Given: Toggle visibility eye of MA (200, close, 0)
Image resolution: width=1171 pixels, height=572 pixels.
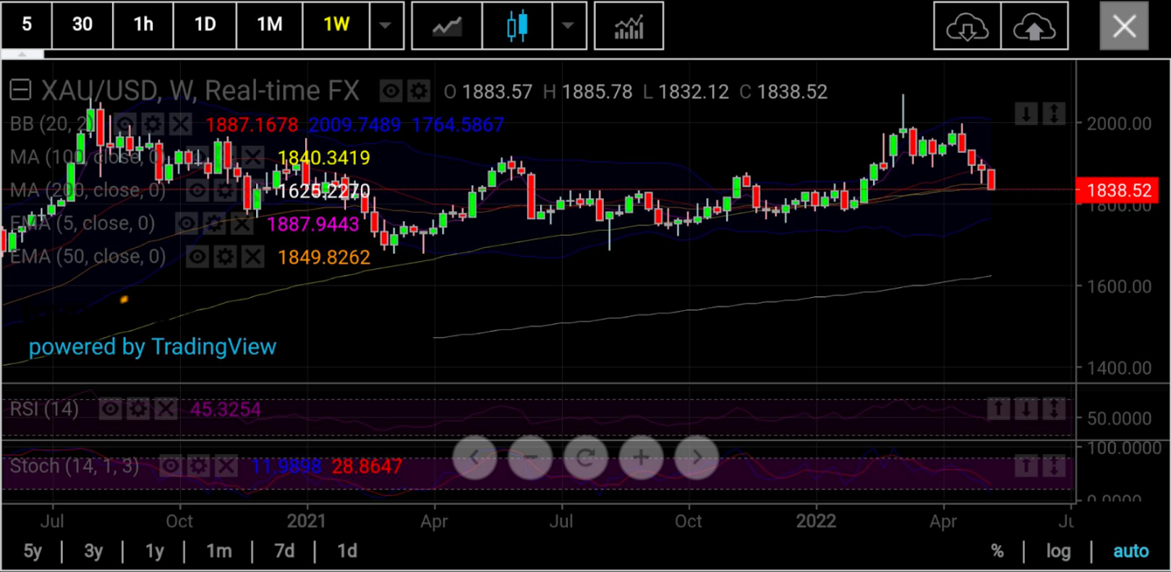Looking at the screenshot, I should pyautogui.click(x=196, y=191).
